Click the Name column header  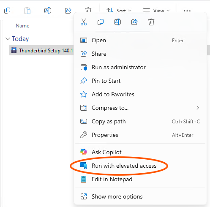(x=22, y=26)
